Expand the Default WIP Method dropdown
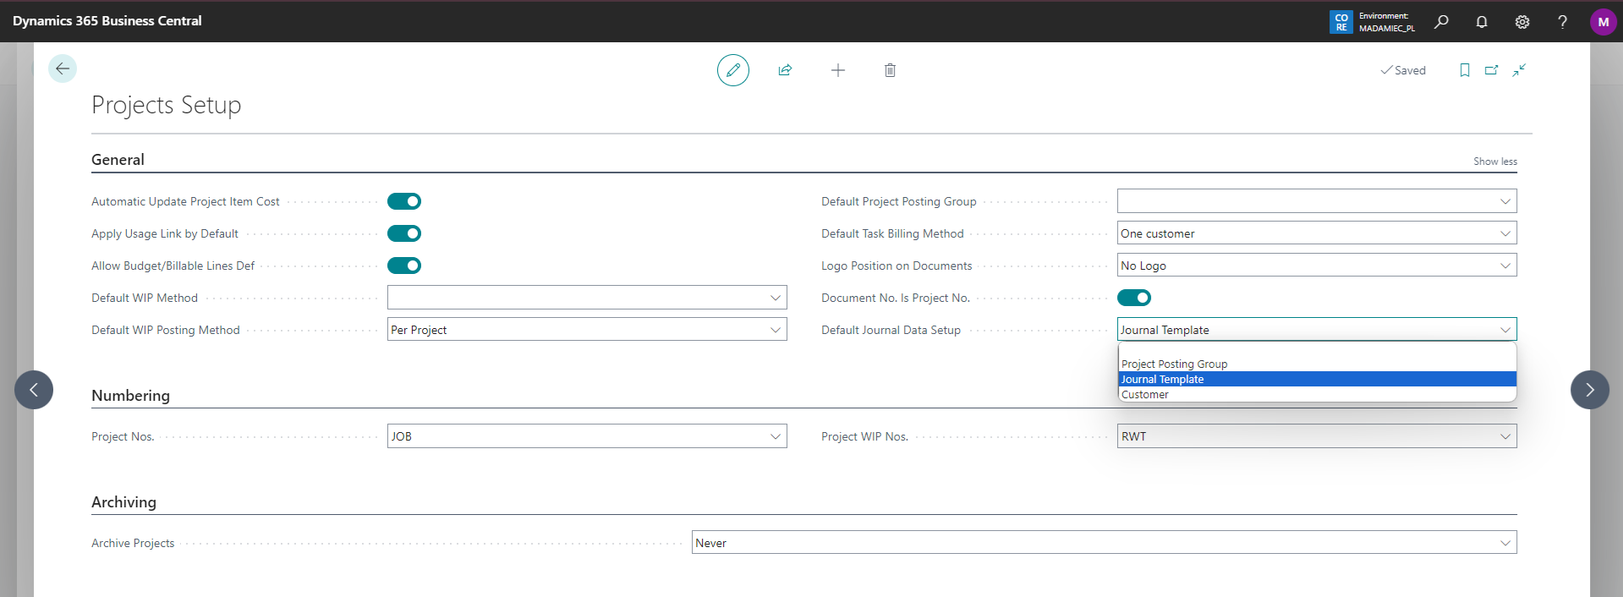 (587, 298)
